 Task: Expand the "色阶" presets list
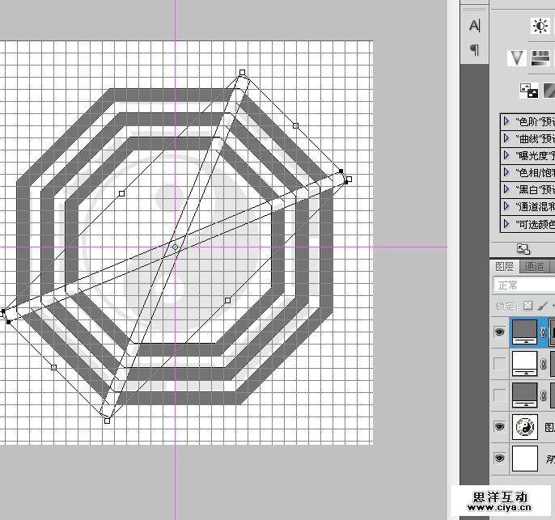click(x=506, y=121)
